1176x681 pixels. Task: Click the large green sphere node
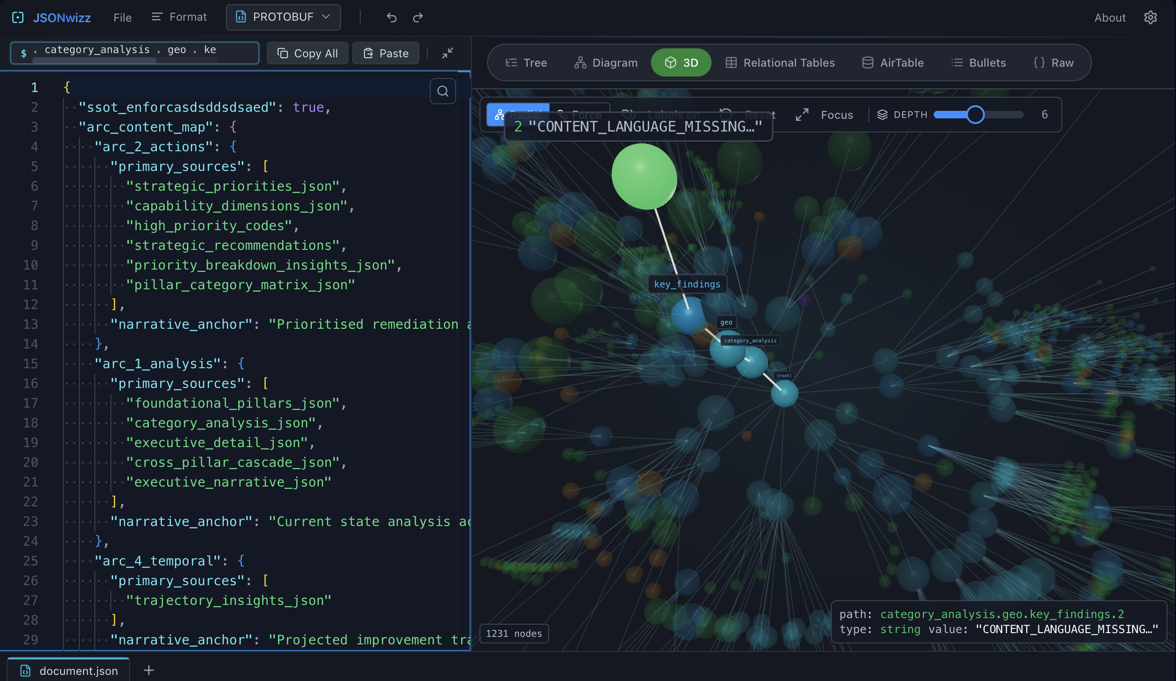click(644, 177)
